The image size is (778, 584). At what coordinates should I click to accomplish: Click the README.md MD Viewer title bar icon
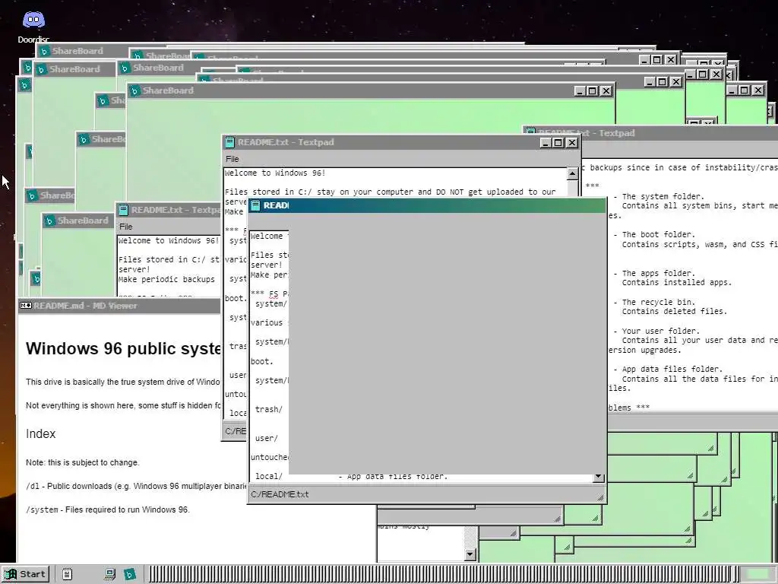[x=25, y=306]
